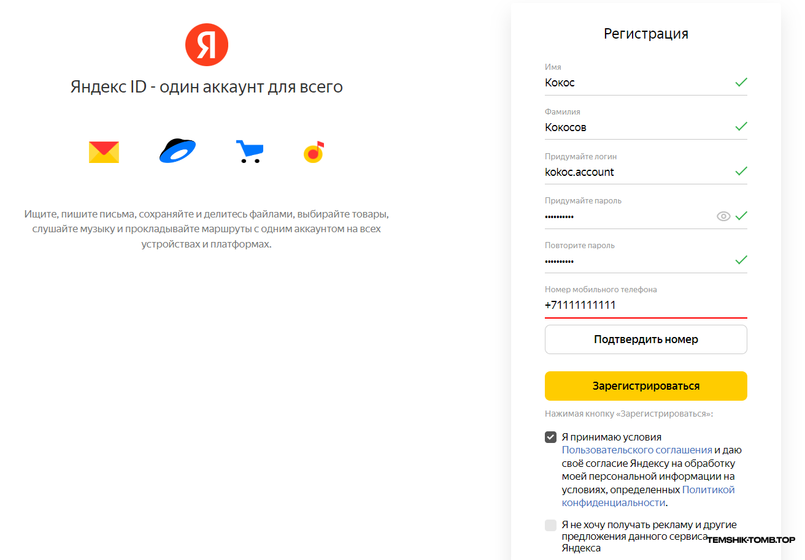The image size is (805, 560).
Task: Focus the phone field with +71111111111
Action: coord(646,305)
